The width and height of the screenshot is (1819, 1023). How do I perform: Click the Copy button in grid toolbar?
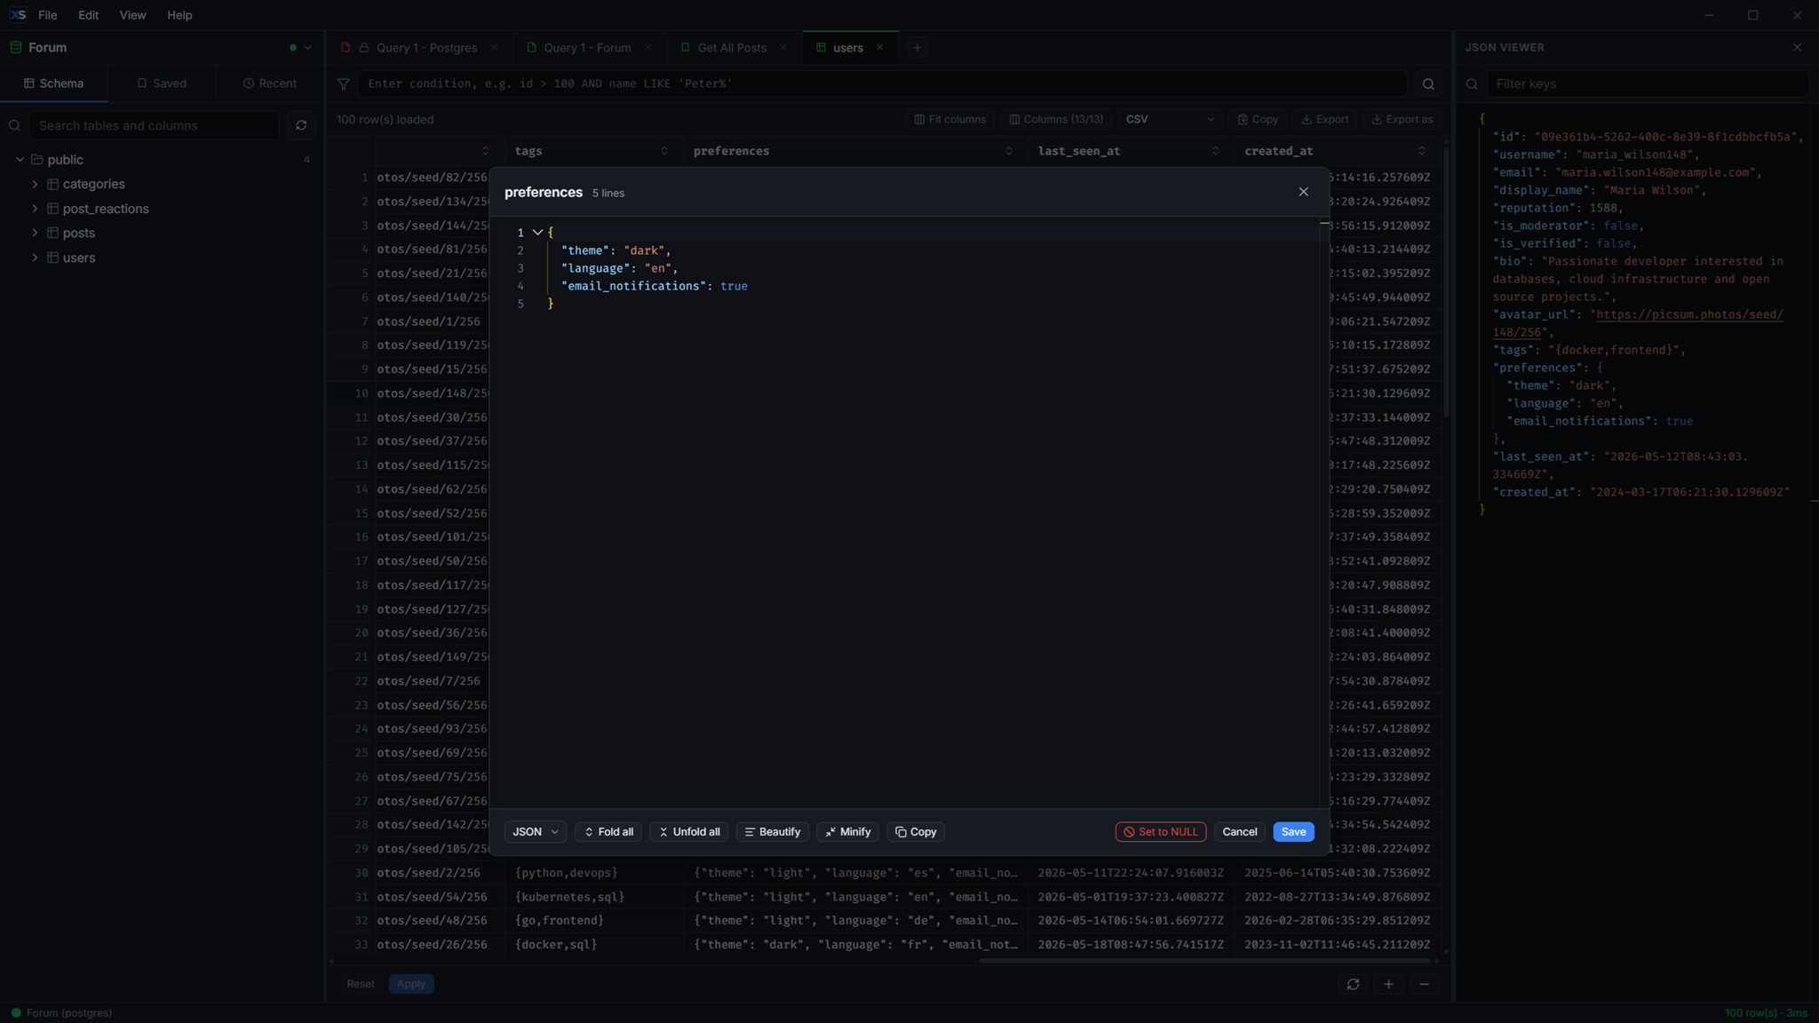click(1258, 119)
